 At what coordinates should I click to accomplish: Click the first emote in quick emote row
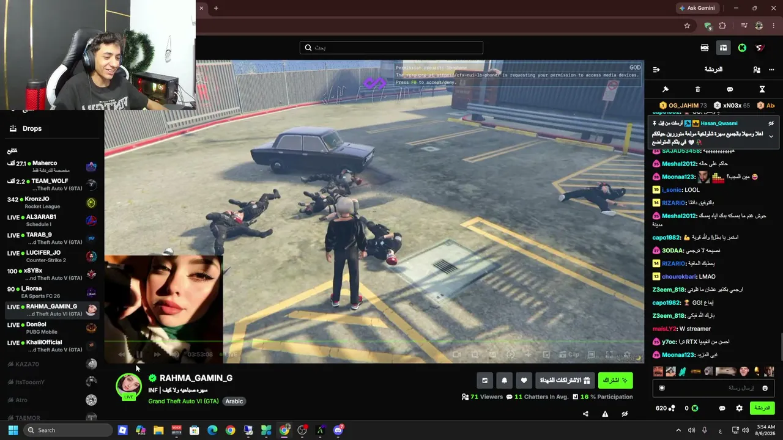pyautogui.click(x=658, y=371)
